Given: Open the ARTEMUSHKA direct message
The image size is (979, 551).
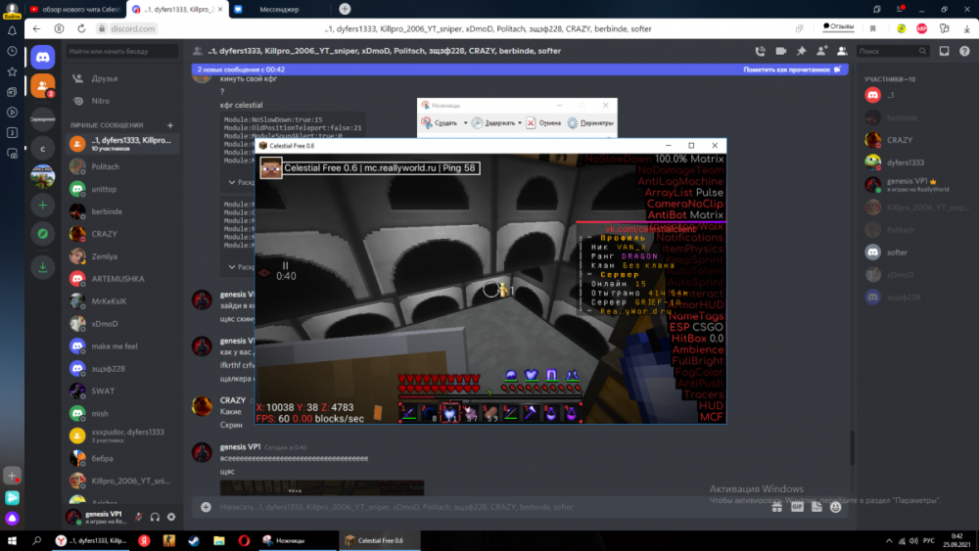Looking at the screenshot, I should point(122,279).
